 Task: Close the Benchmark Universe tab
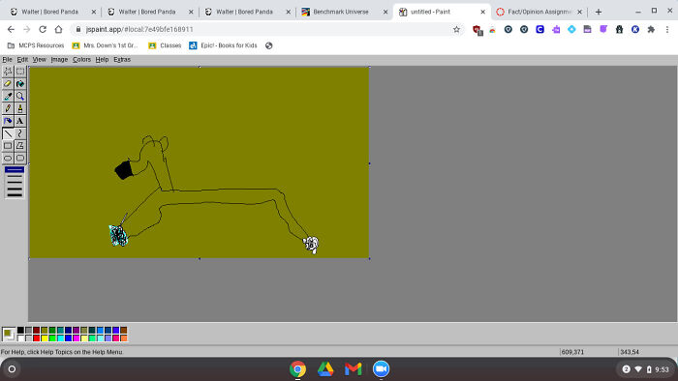pos(385,12)
